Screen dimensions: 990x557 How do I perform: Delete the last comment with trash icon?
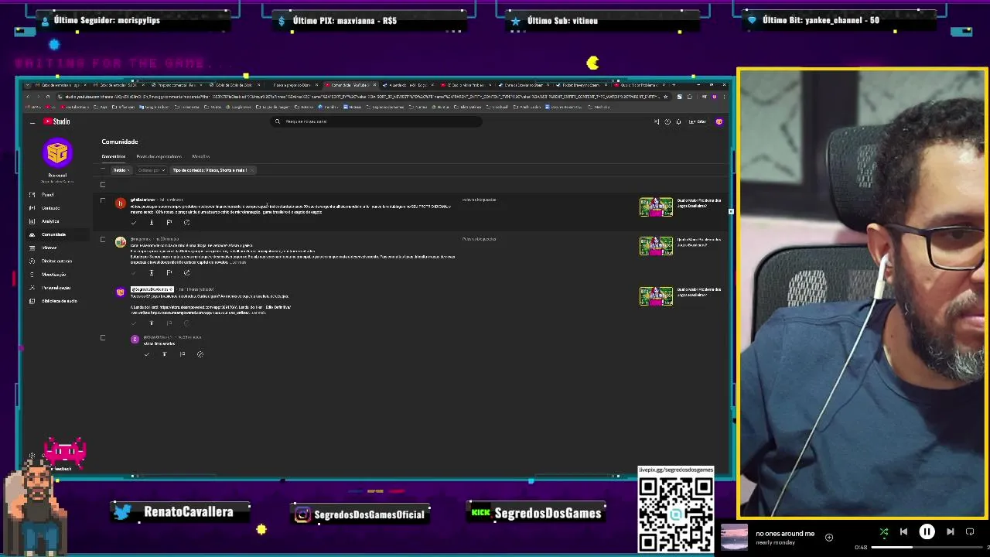pos(165,354)
